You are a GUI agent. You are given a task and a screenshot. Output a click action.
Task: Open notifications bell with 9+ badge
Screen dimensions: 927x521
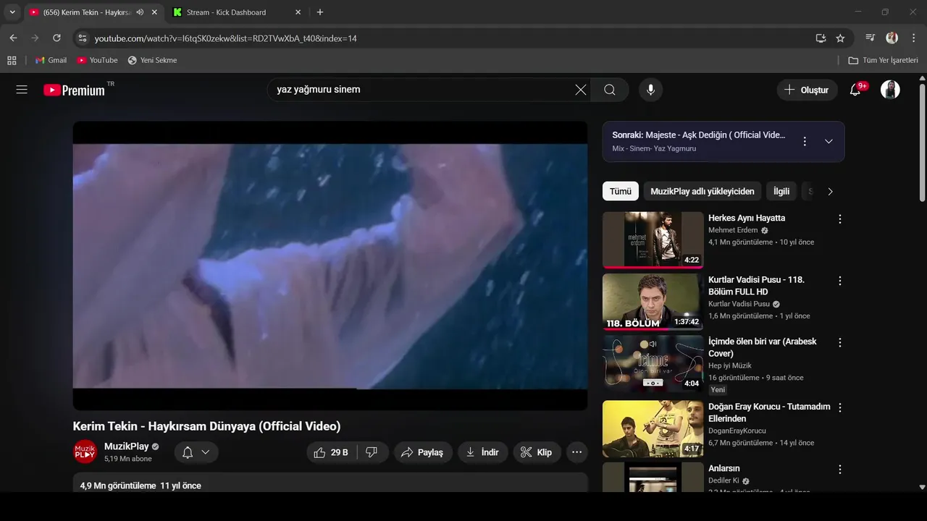[855, 90]
